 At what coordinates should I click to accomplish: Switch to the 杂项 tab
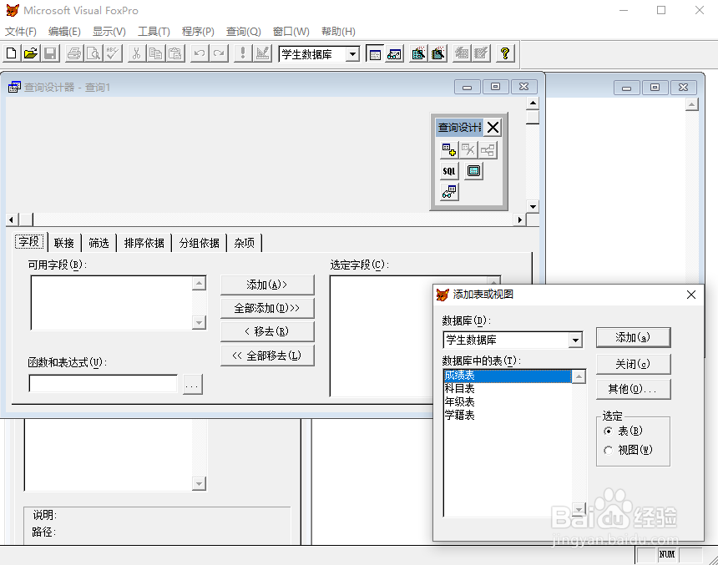tap(244, 243)
